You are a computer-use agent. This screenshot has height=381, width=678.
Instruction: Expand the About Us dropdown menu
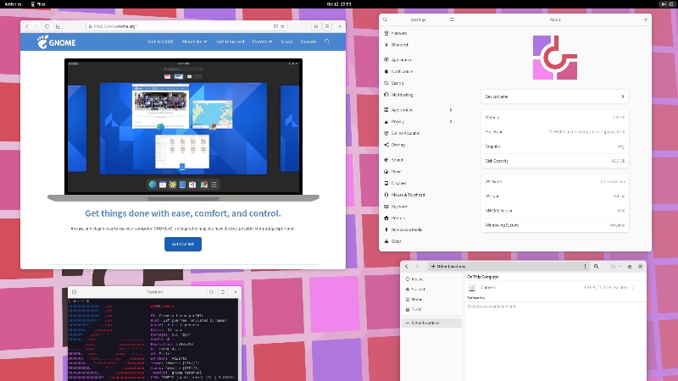194,41
